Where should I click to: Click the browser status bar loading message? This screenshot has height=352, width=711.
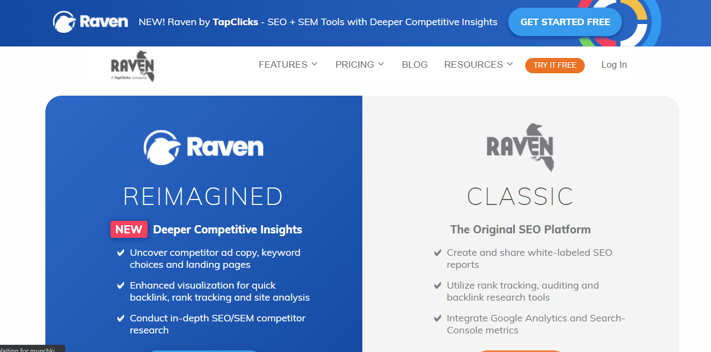pyautogui.click(x=32, y=349)
